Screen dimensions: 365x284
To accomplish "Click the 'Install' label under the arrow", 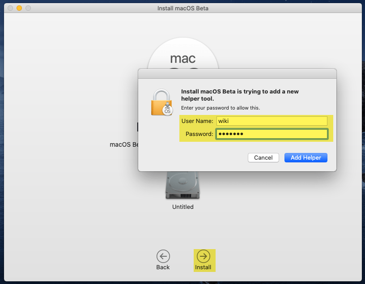I will [203, 267].
